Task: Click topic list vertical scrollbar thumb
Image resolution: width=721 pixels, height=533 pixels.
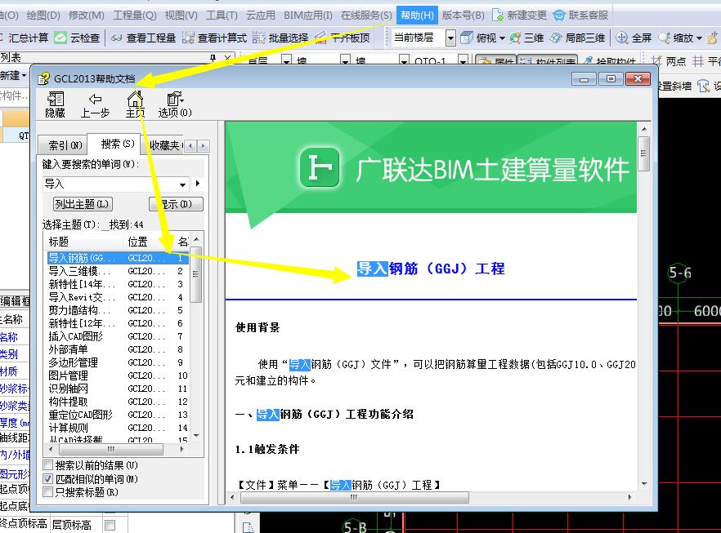Action: pos(196,274)
